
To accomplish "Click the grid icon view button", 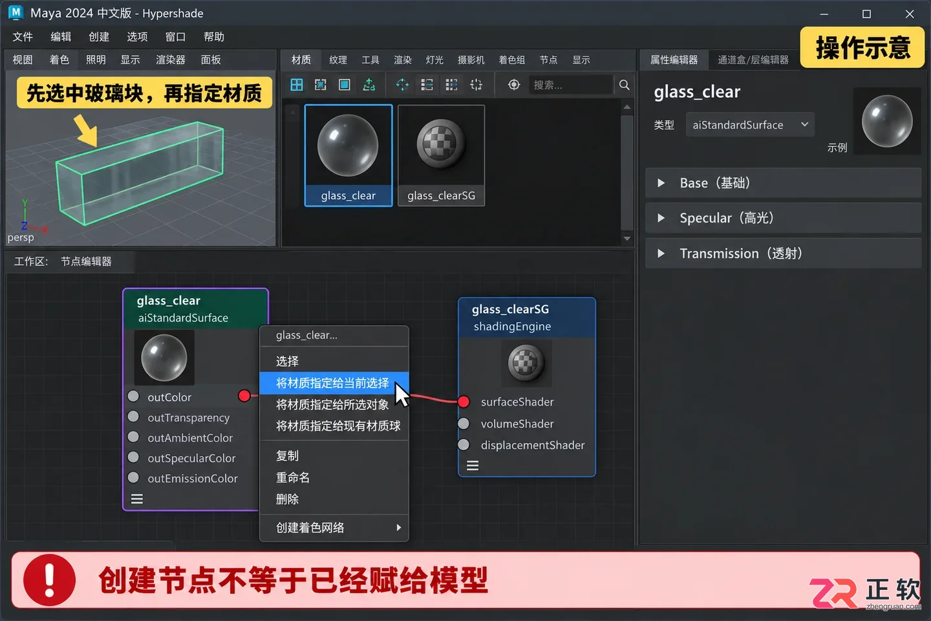I will pyautogui.click(x=297, y=85).
